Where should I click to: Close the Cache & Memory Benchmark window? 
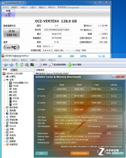120,76
